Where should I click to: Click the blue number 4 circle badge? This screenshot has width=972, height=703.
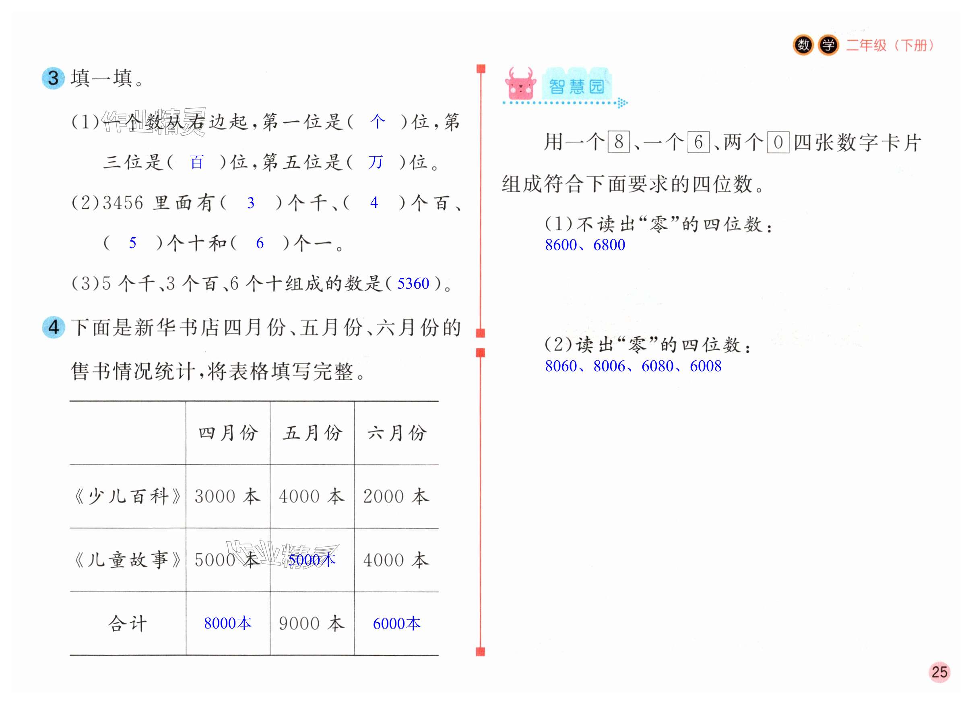tap(53, 327)
